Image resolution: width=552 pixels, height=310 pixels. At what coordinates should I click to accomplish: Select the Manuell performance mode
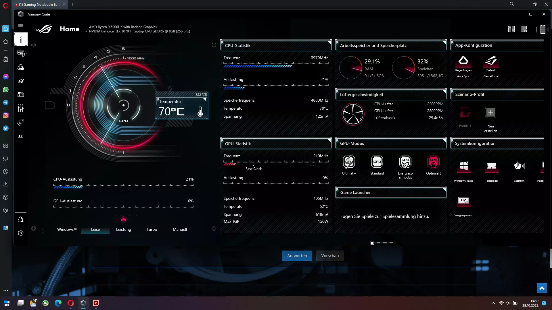point(180,229)
